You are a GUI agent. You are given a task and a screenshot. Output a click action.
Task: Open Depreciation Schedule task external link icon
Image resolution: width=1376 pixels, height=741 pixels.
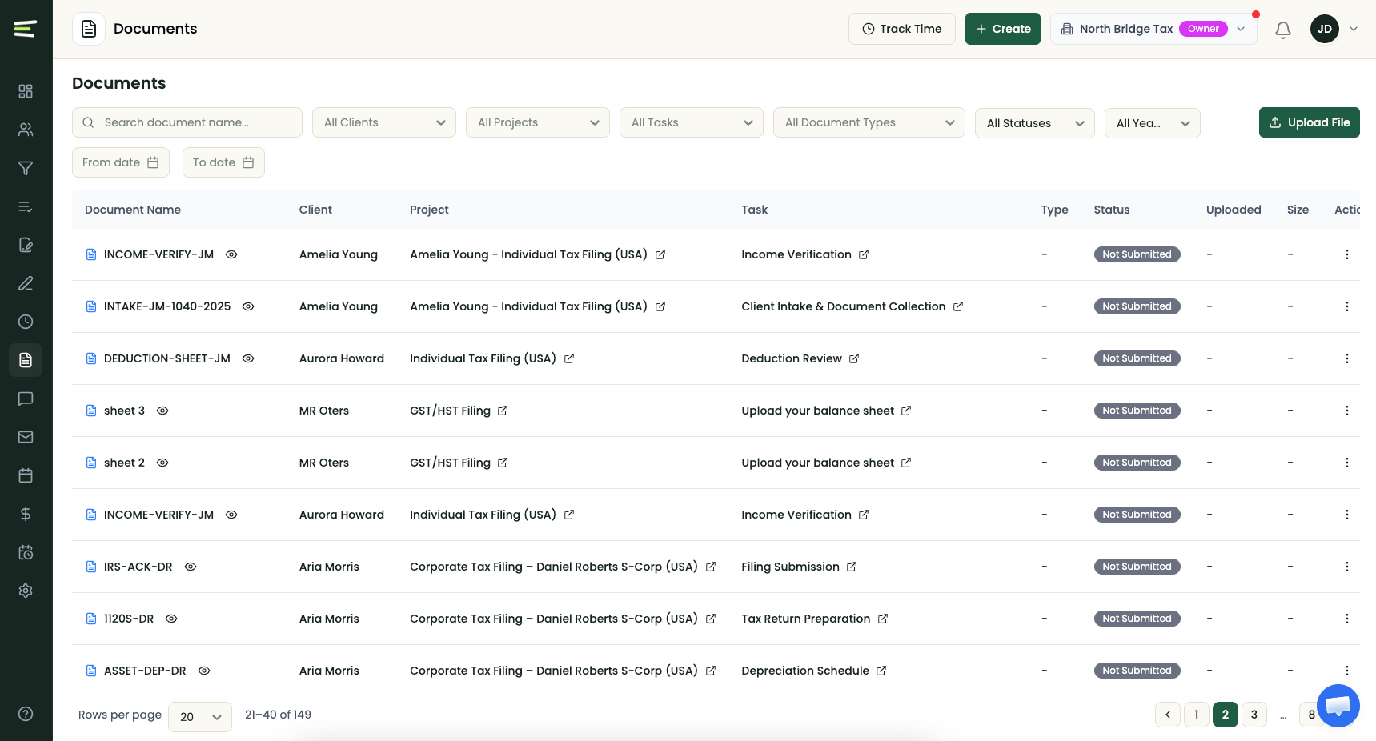(x=881, y=671)
